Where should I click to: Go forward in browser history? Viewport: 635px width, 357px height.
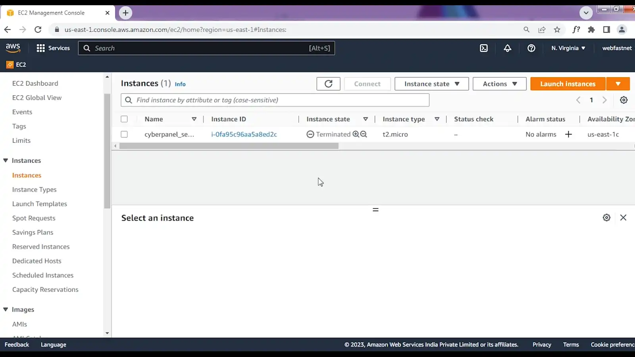(x=23, y=29)
